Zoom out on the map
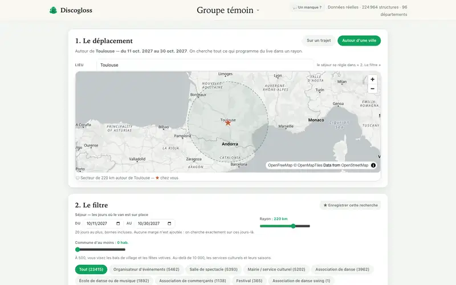 [x=372, y=88]
